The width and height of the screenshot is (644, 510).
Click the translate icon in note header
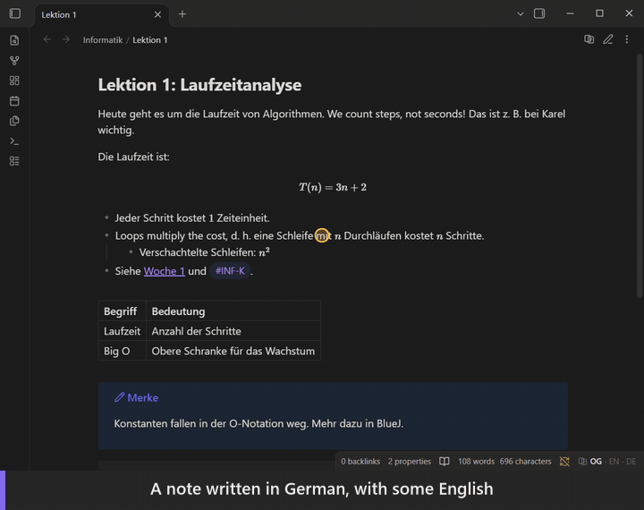click(x=589, y=39)
